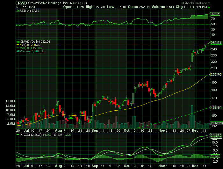223x169 pixels.
Task: Click the 220 label on the price axis
Action: pyautogui.click(x=214, y=62)
